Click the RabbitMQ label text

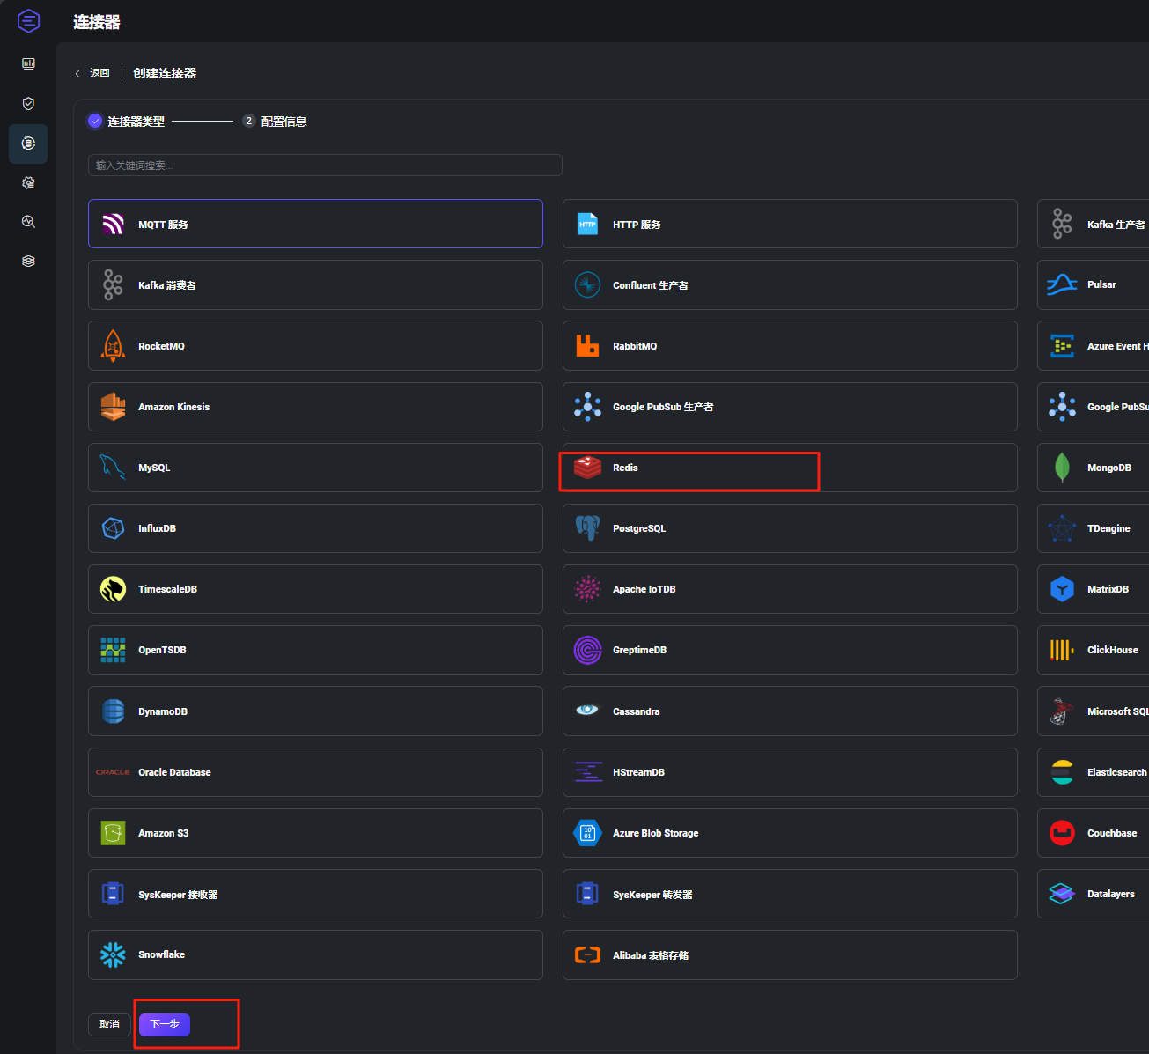point(635,346)
